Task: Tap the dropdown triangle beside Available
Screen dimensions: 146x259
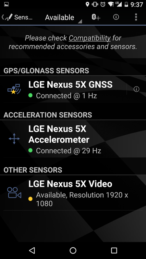Action: 80,21
